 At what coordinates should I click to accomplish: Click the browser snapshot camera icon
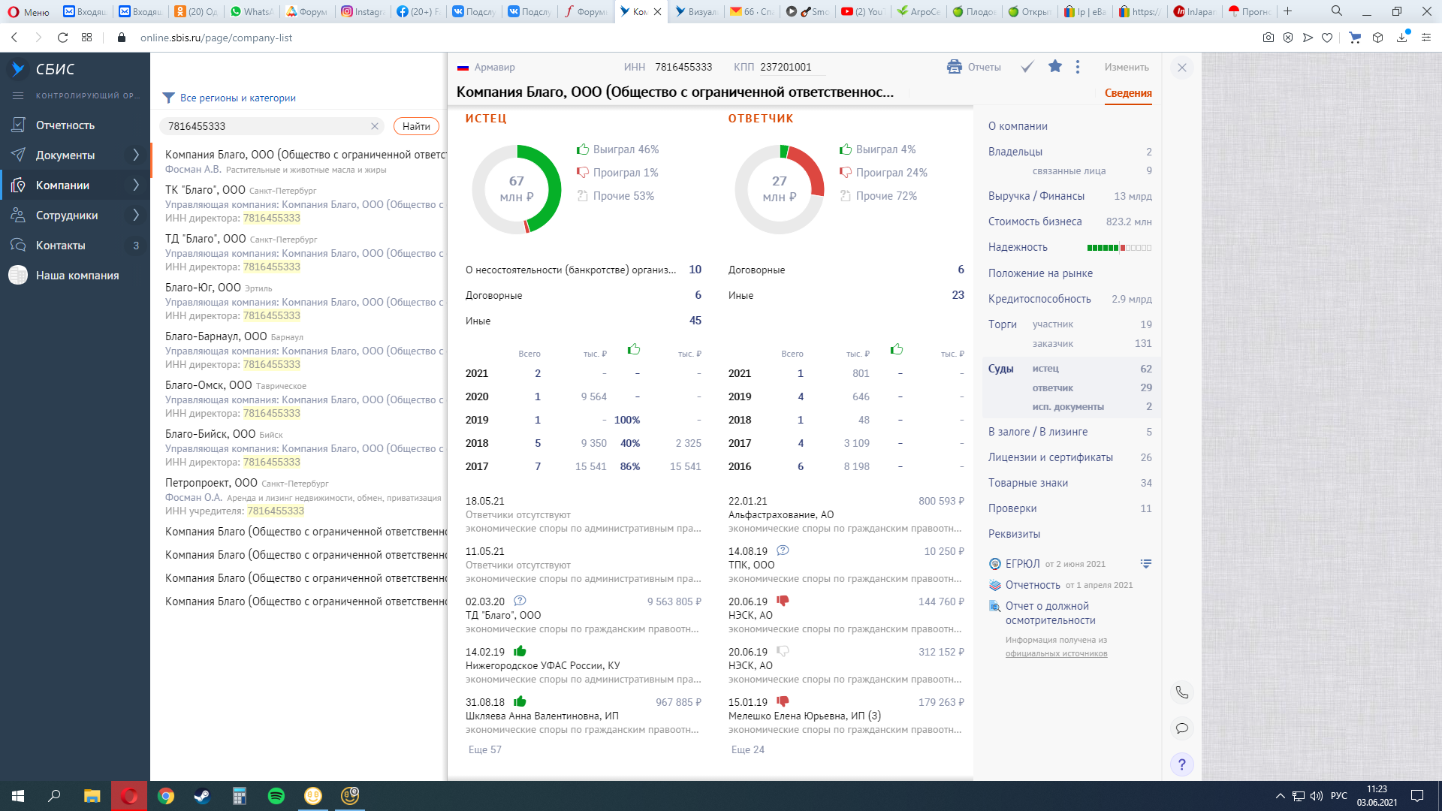coord(1269,38)
